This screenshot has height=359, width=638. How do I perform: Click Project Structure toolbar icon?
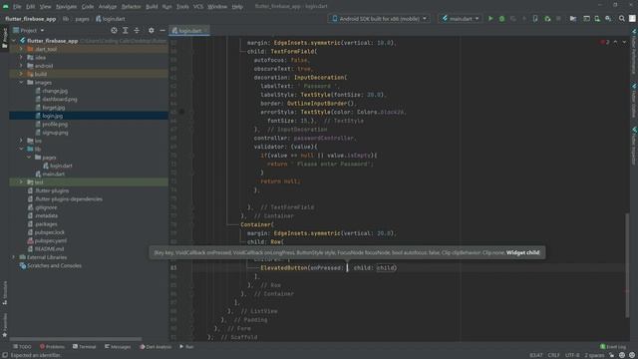573,19
